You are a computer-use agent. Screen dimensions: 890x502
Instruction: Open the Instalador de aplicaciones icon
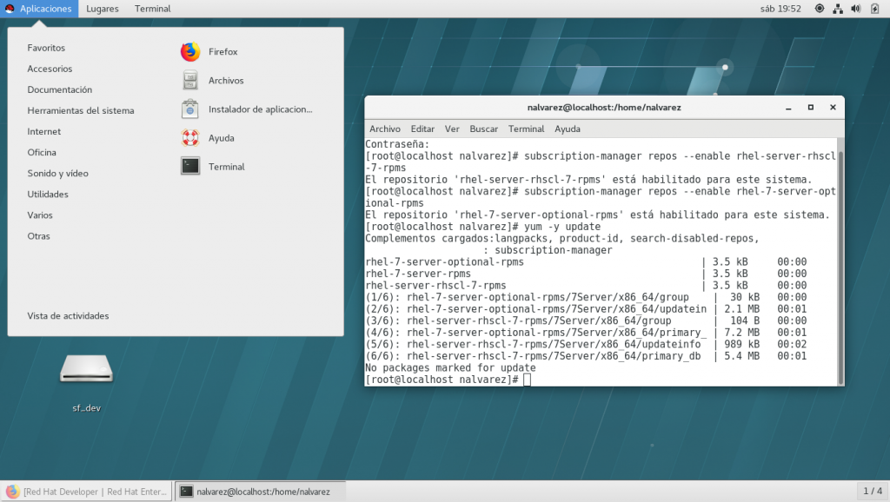coord(190,109)
